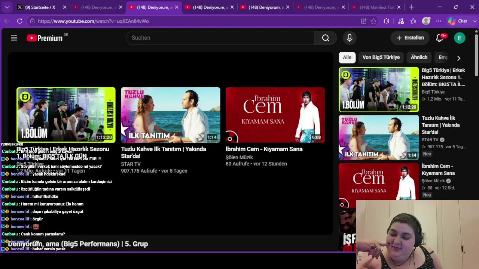Open end-screen Tuzlu Kahve İlk Tanıtım thumbnail
The height and width of the screenshot is (269, 479).
point(171,115)
